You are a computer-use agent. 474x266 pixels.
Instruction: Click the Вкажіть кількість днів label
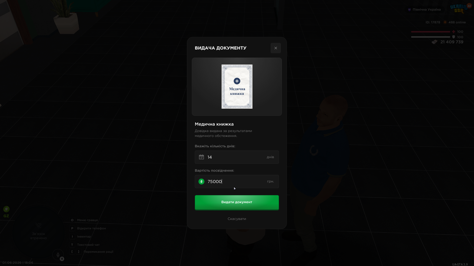click(x=215, y=146)
